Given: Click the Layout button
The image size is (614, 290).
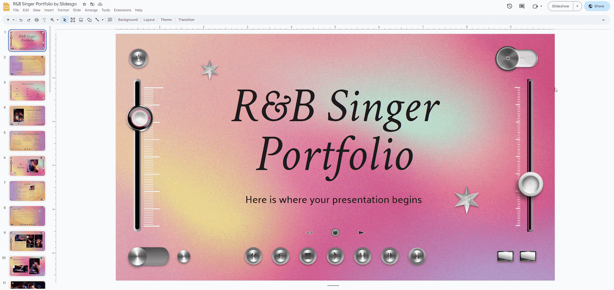Looking at the screenshot, I should (x=149, y=20).
